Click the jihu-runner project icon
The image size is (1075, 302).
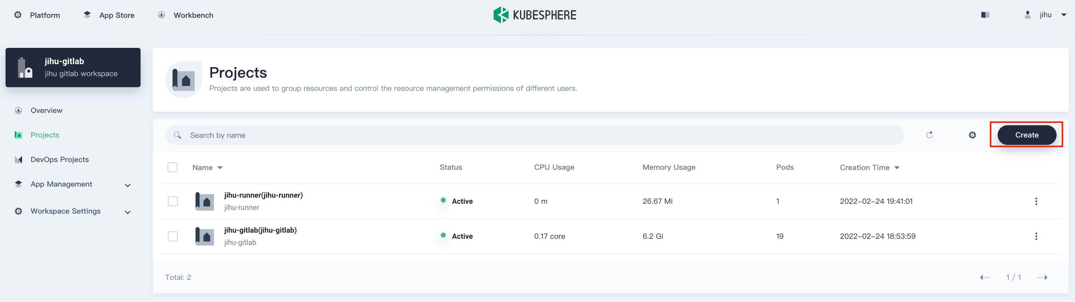[x=204, y=201]
